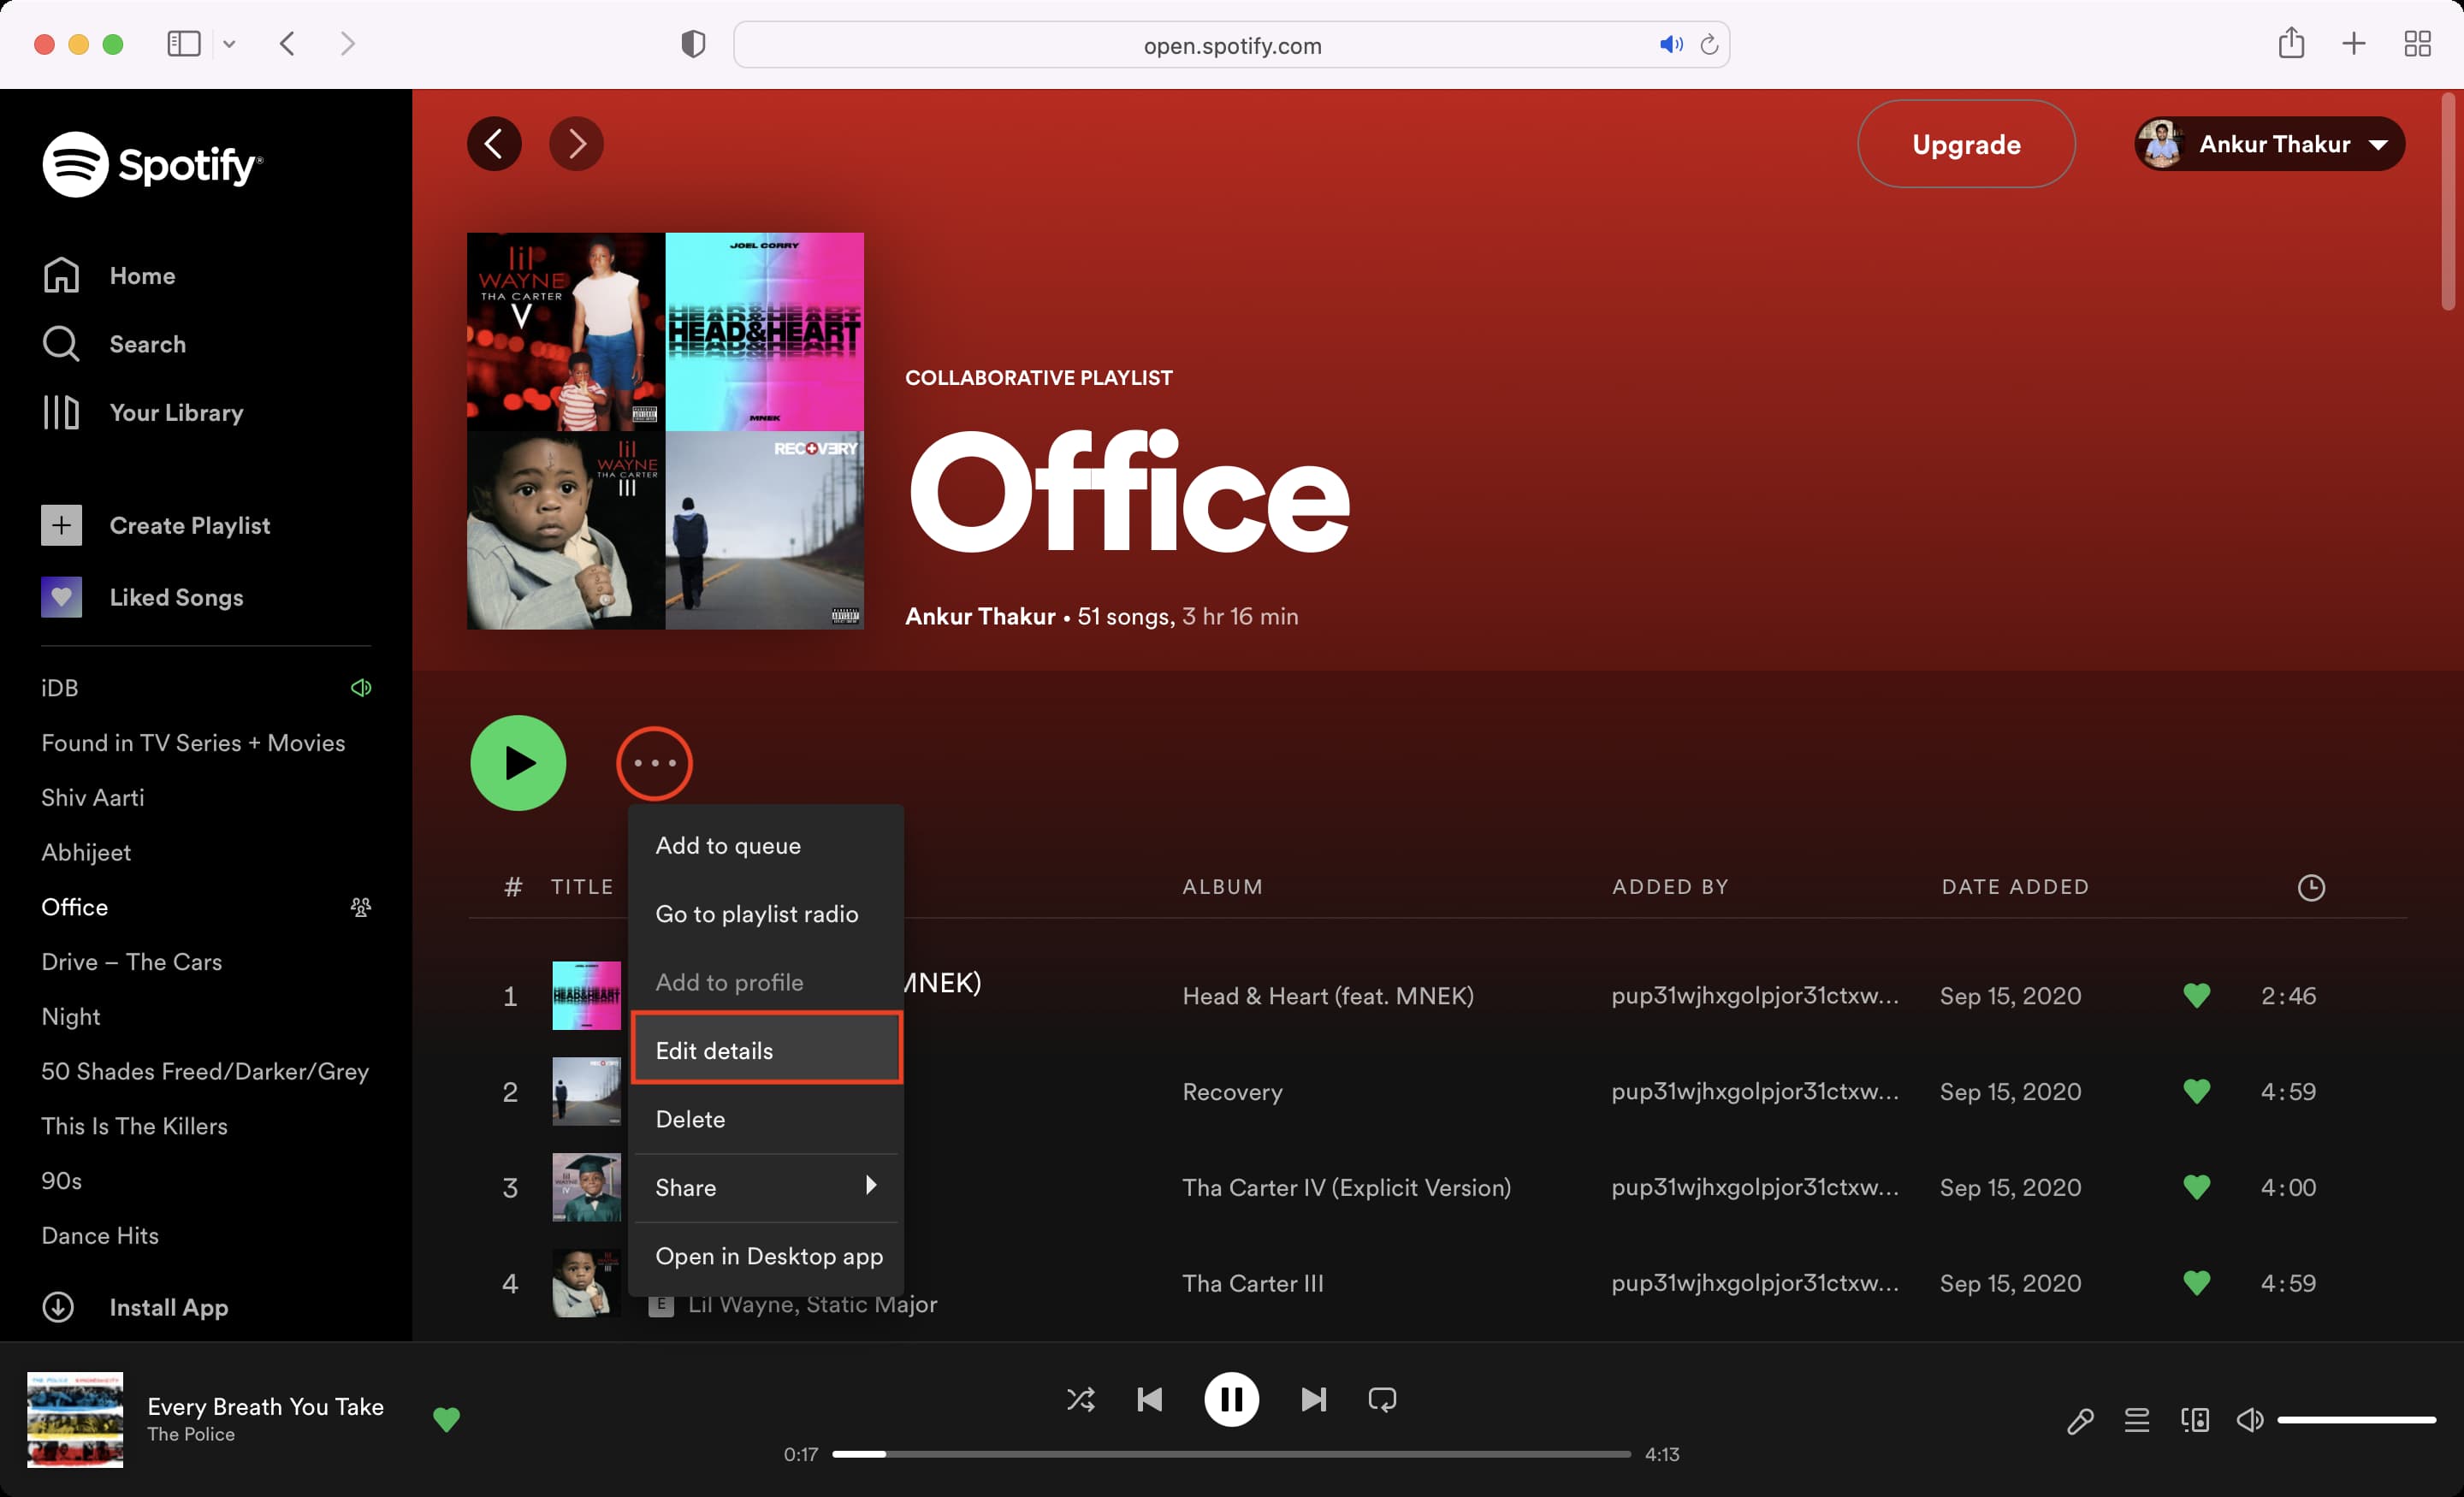Select Add to queue menu item
2464x1497 pixels.
767,845
